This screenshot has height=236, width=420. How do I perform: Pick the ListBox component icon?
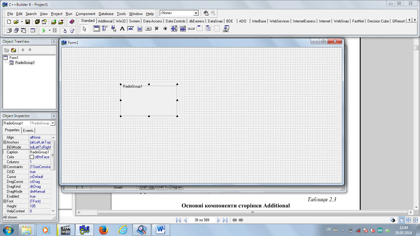click(x=174, y=29)
